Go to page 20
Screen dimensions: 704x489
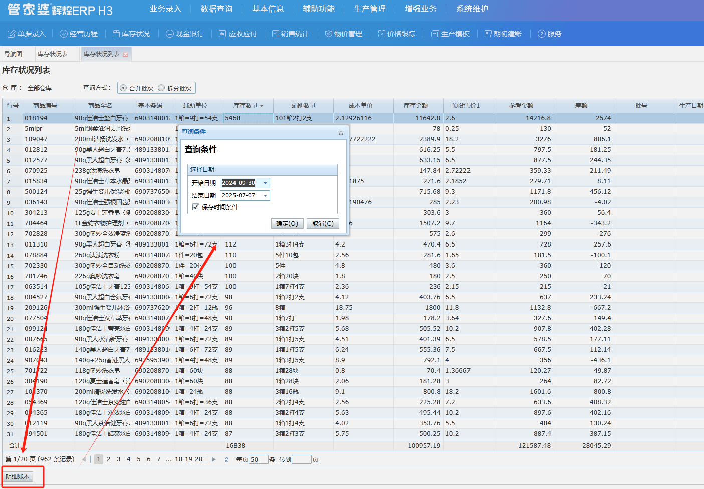[x=199, y=459]
